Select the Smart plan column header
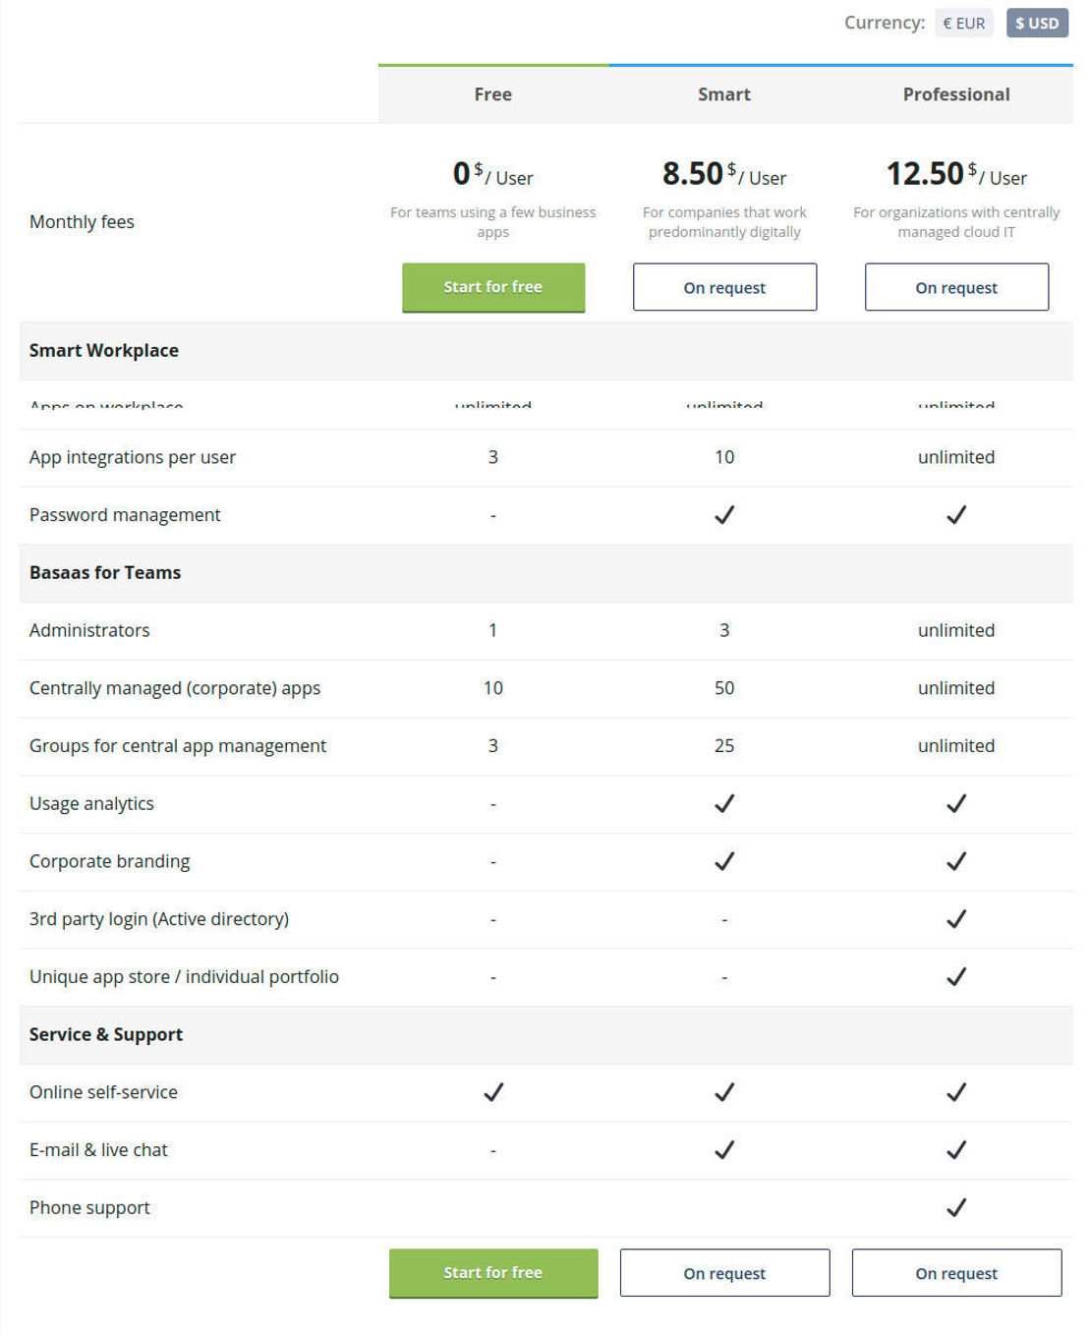The height and width of the screenshot is (1337, 1089). (x=724, y=94)
